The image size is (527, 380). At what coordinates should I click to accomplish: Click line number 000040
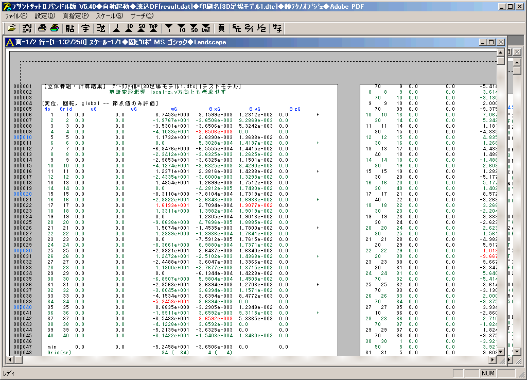tap(23, 307)
